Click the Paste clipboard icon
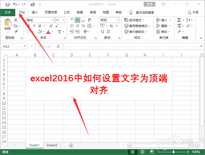The width and height of the screenshot is (205, 155). [8, 22]
